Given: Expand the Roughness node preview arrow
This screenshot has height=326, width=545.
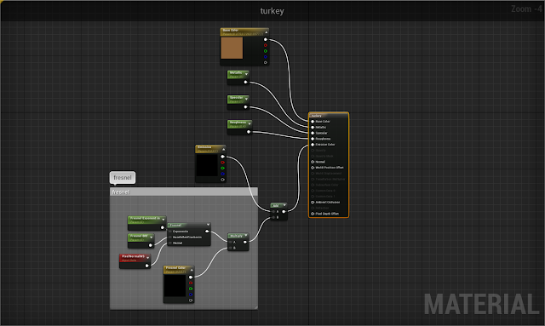Looking at the screenshot, I should click(x=250, y=123).
